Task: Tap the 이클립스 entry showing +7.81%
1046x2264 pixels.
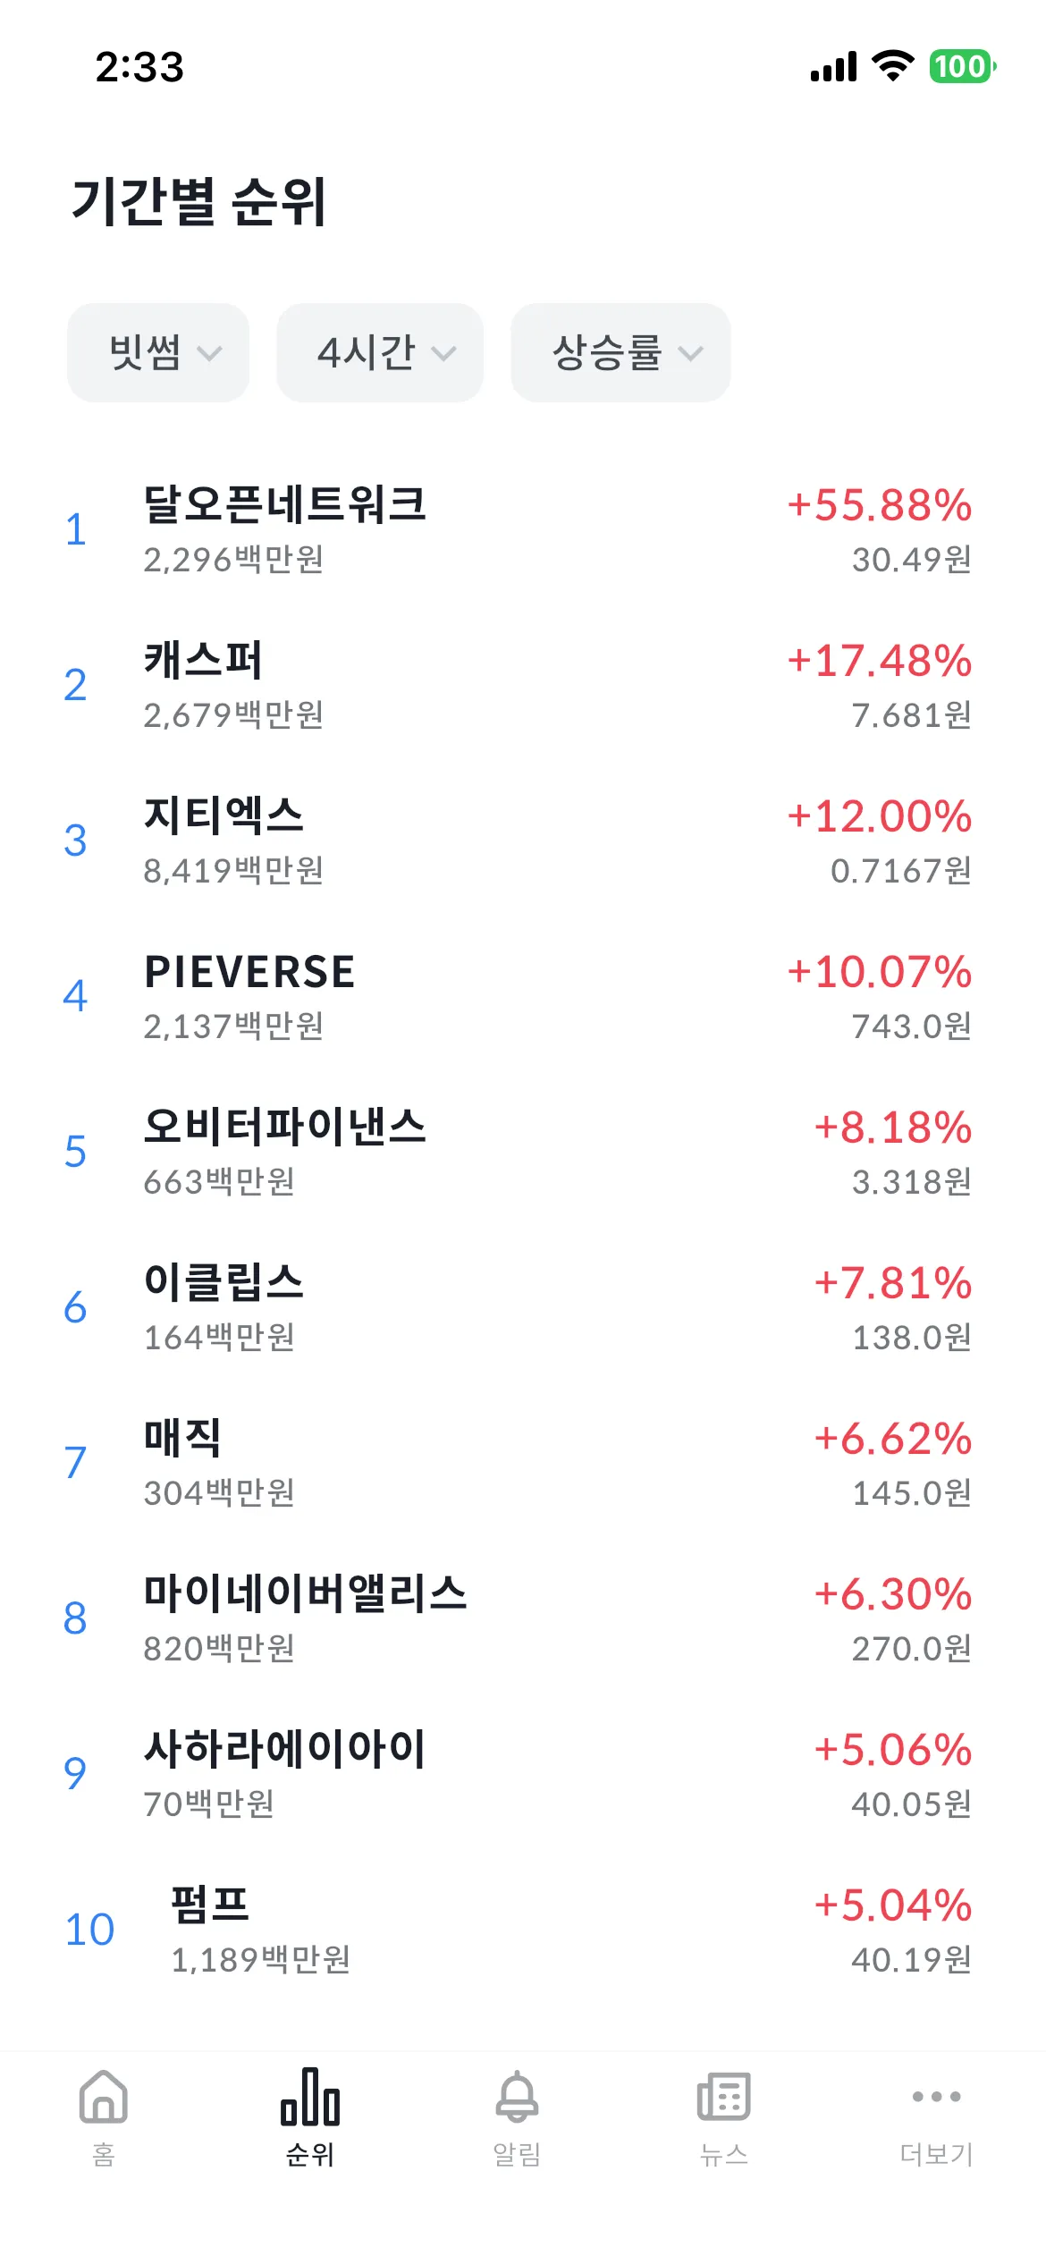Action: pos(224,1283)
